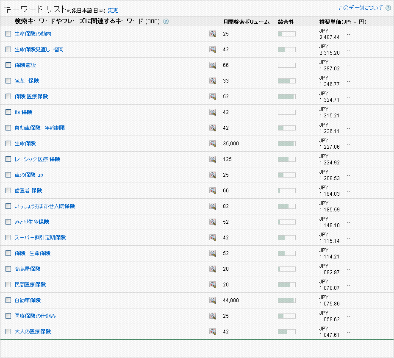Click the magnifier icon for 保険窓販 row
The image size is (394, 358).
click(213, 65)
